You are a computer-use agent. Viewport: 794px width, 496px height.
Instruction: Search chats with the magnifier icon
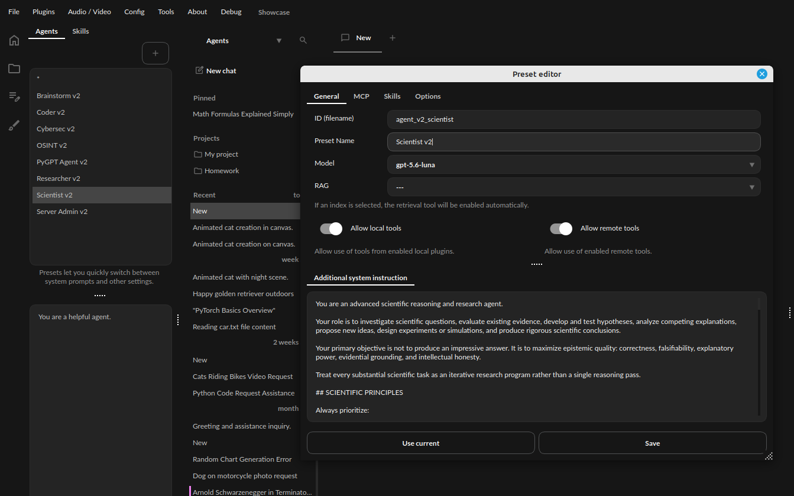(x=303, y=40)
